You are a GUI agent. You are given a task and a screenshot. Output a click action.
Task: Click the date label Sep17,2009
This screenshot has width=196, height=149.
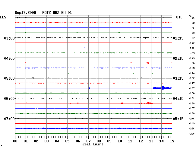[x=26, y=13]
